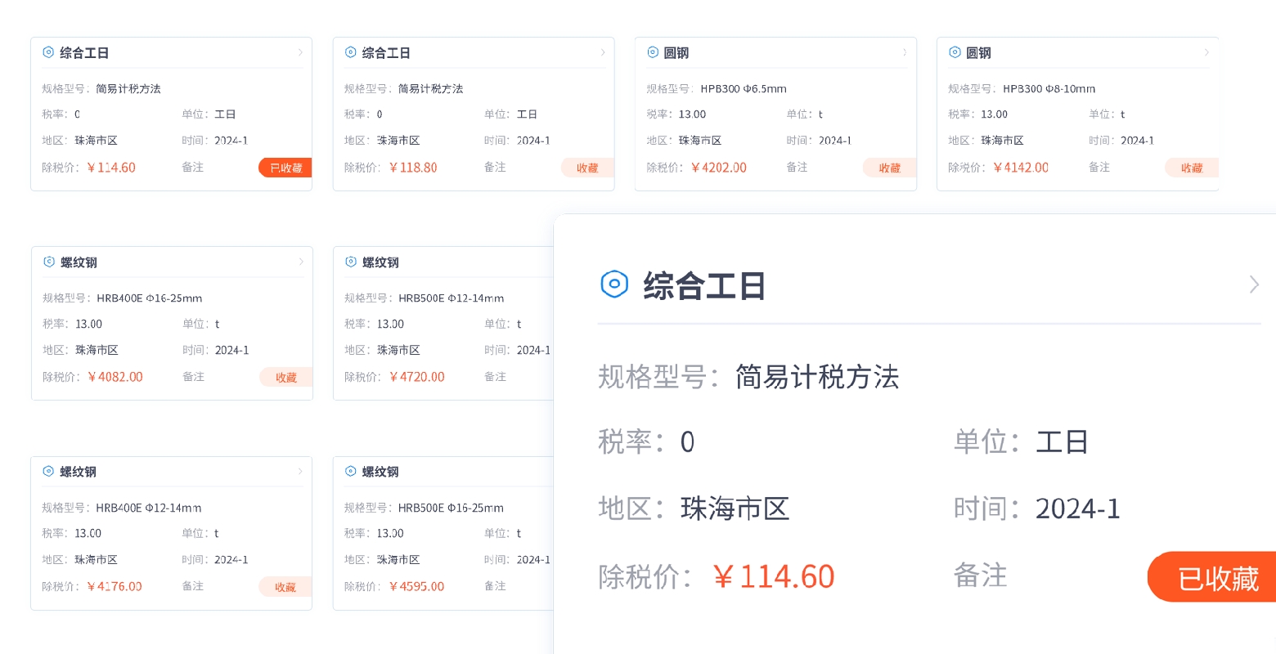Click large 工日 unit value on enlarged card
The height and width of the screenshot is (654, 1276).
(x=1062, y=442)
